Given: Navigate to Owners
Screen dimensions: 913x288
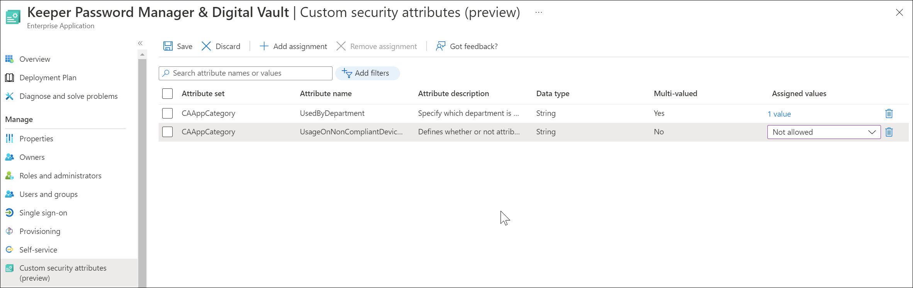Looking at the screenshot, I should [32, 157].
